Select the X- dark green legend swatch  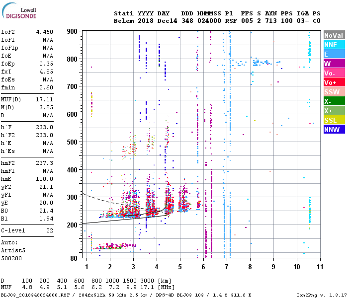pos(334,101)
